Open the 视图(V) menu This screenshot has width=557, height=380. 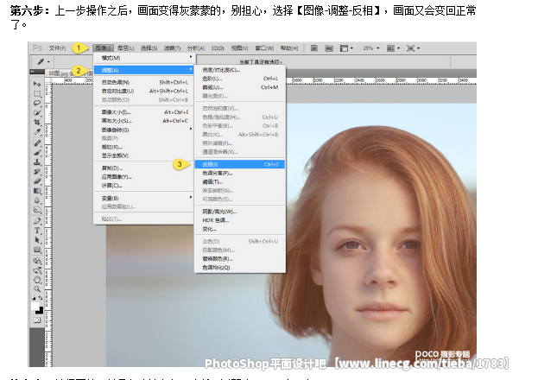point(239,48)
